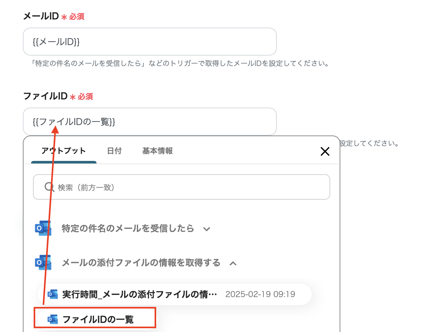Screen dimensions: 426x332
Task: Focus the メールID input field
Action: tap(150, 42)
